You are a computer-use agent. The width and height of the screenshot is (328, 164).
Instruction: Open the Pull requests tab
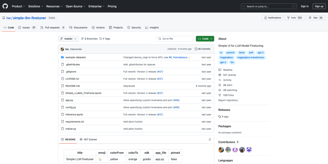click(52, 28)
